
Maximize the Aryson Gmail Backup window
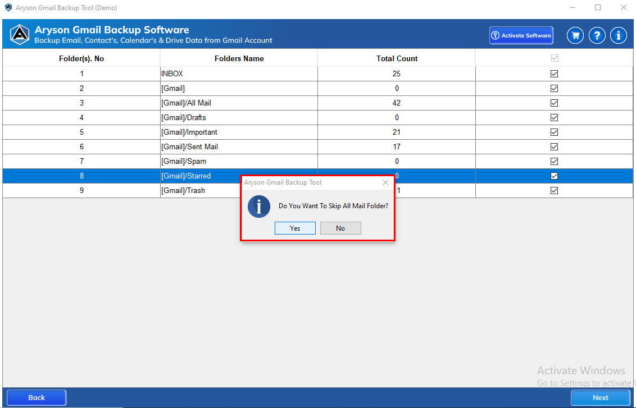point(598,7)
